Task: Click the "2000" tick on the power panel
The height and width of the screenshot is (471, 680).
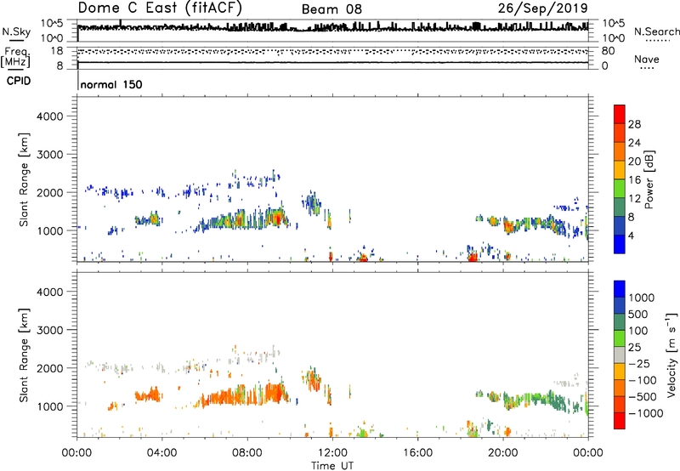Action: (49, 193)
